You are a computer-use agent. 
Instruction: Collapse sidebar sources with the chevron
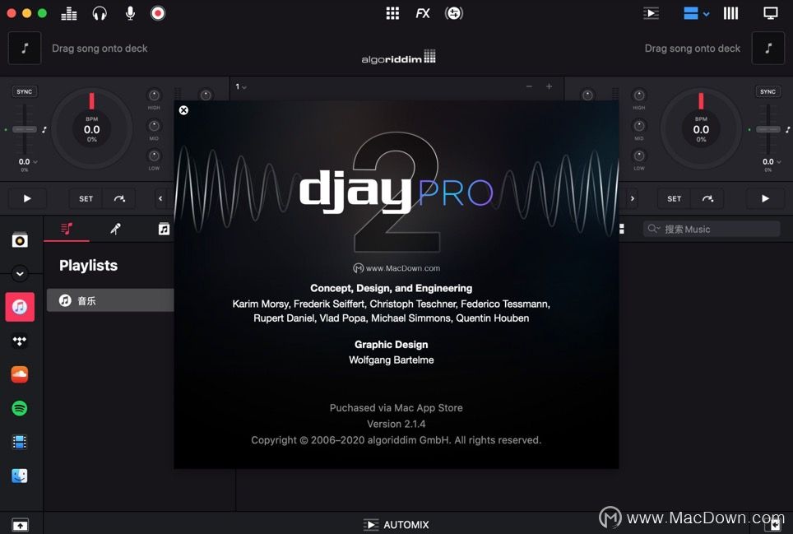(20, 273)
